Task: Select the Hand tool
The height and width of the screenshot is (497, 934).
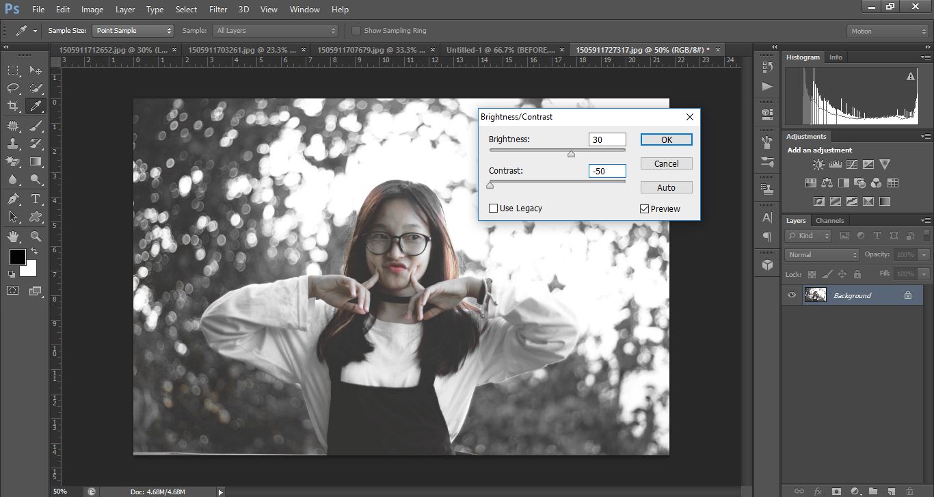Action: click(x=13, y=237)
